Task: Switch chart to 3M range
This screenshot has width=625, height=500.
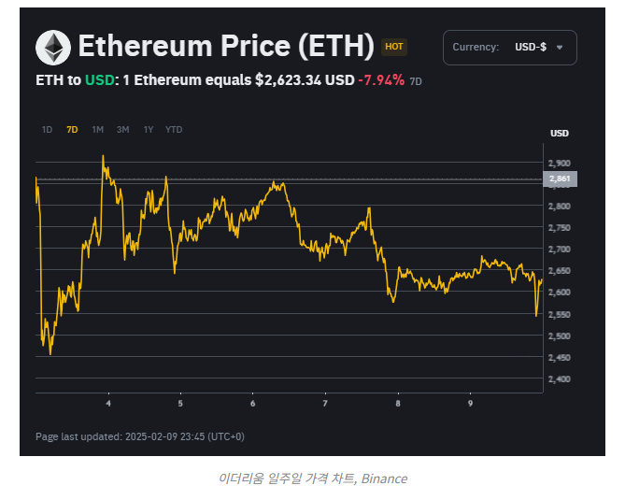Action: click(122, 130)
